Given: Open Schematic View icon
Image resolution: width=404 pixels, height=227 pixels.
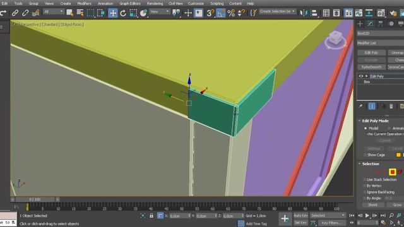Looking at the screenshot, I should tap(369, 13).
